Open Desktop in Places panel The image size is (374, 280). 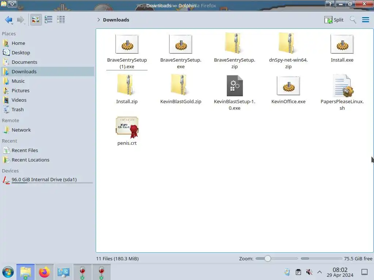(x=48, y=52)
